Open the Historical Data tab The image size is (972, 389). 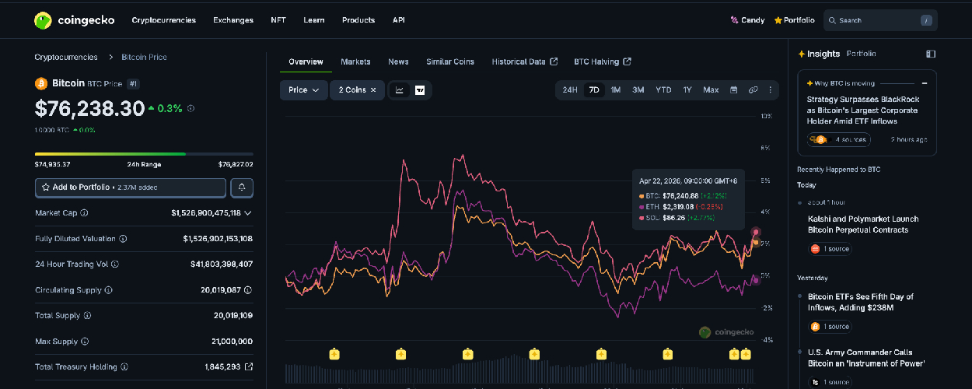pos(524,61)
